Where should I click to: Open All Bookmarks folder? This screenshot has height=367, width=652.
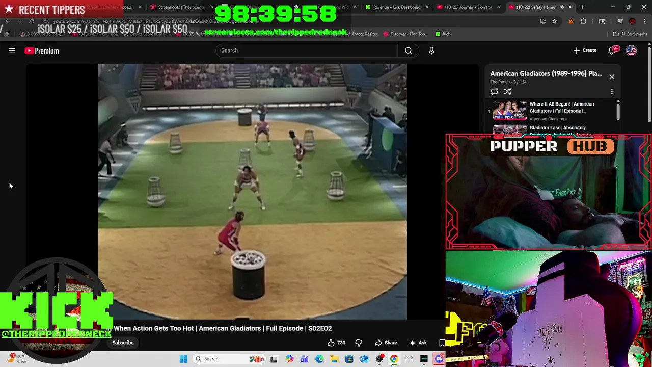(x=630, y=34)
